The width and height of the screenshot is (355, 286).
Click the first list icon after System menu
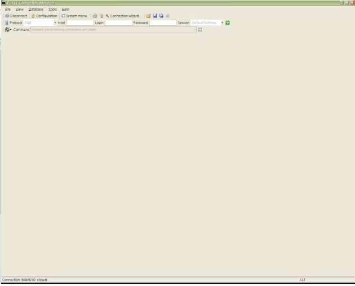(95, 16)
